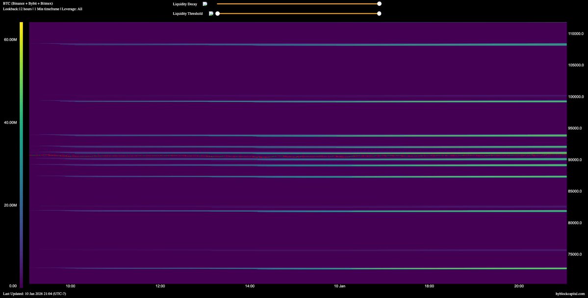Select the 10 Jan date axis marker
The width and height of the screenshot is (588, 298).
tap(339, 286)
